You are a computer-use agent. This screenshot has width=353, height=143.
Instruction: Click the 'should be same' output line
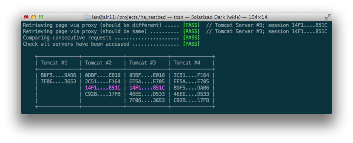[175, 31]
